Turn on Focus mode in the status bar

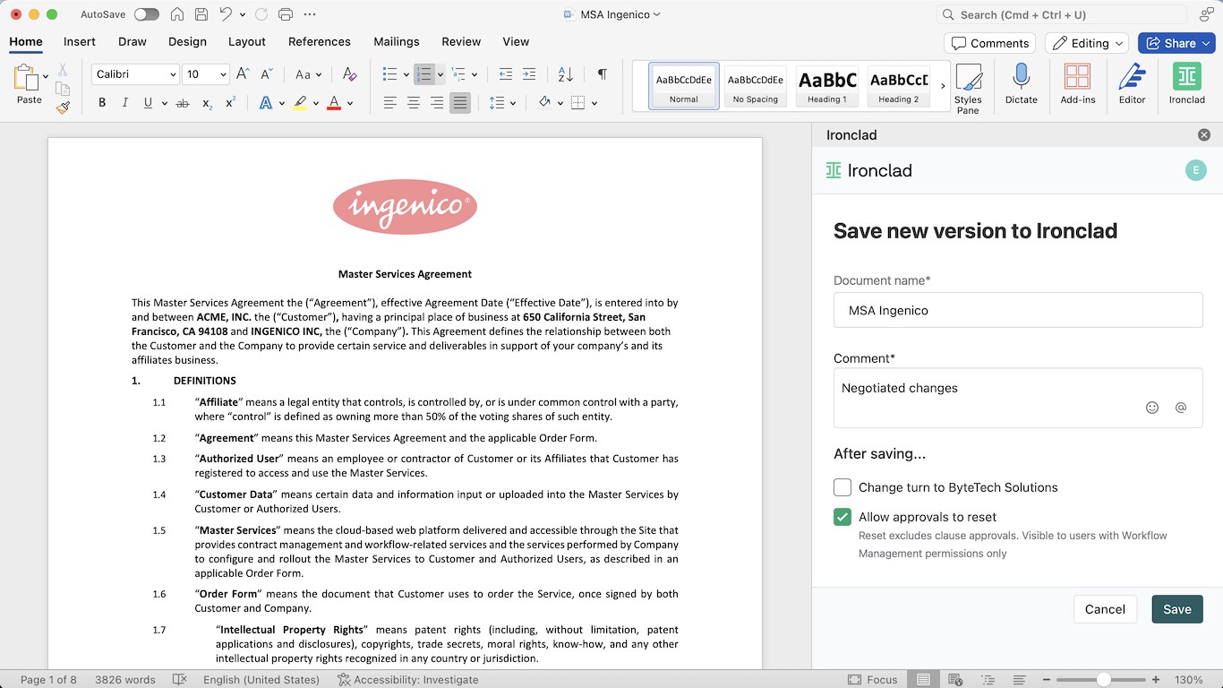tap(873, 680)
